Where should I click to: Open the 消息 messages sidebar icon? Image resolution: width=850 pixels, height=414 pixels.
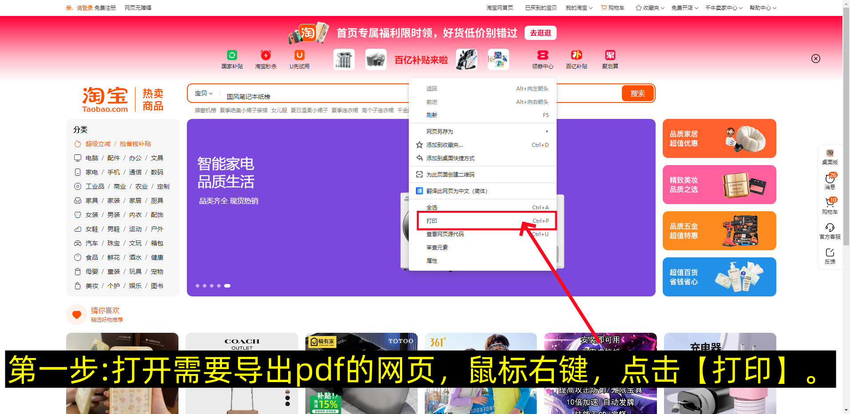(x=830, y=178)
